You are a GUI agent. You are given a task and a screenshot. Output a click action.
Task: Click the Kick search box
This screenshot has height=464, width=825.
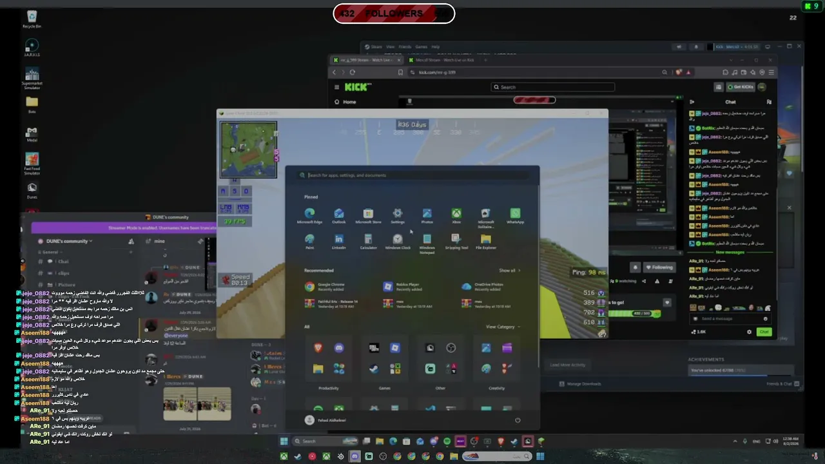(552, 87)
